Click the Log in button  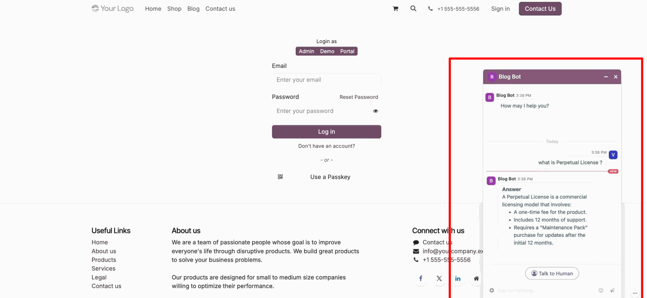(327, 132)
